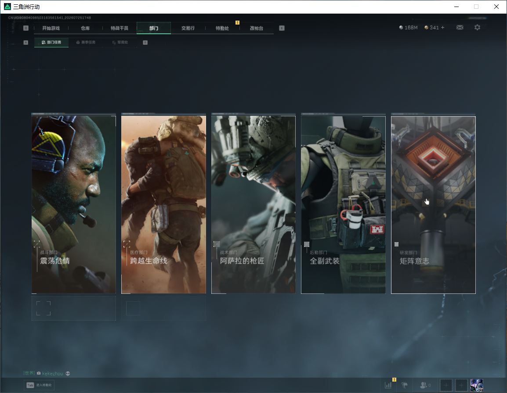Select the 部门任务 sub-tab
The width and height of the screenshot is (507, 393).
pos(51,42)
